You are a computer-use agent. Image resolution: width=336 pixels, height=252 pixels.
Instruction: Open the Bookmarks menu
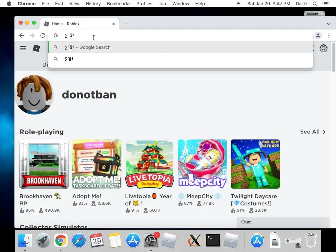coord(118,4)
